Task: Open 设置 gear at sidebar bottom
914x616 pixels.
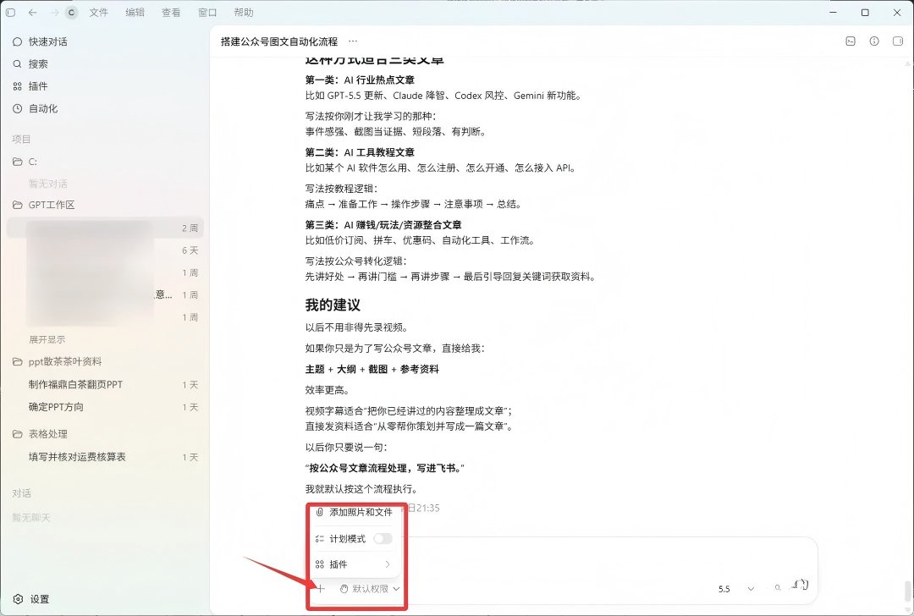Action: tap(31, 599)
